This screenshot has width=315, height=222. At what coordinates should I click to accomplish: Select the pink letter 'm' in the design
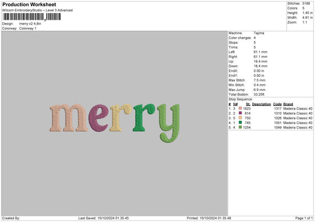pyautogui.click(x=69, y=118)
